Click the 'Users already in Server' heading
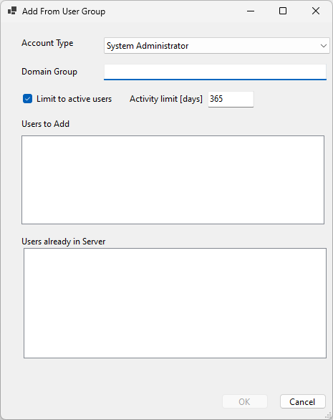Screen dimensions: 333x420 click(x=64, y=242)
